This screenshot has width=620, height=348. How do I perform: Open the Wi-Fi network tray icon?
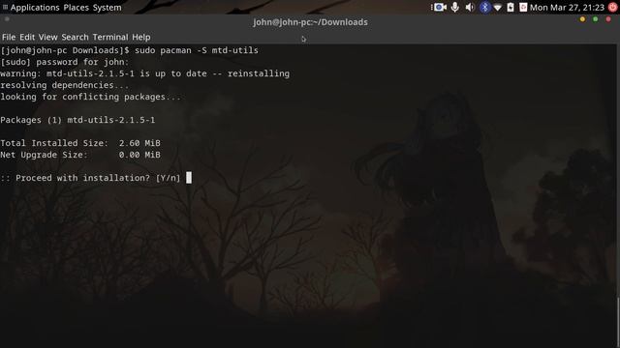point(498,8)
